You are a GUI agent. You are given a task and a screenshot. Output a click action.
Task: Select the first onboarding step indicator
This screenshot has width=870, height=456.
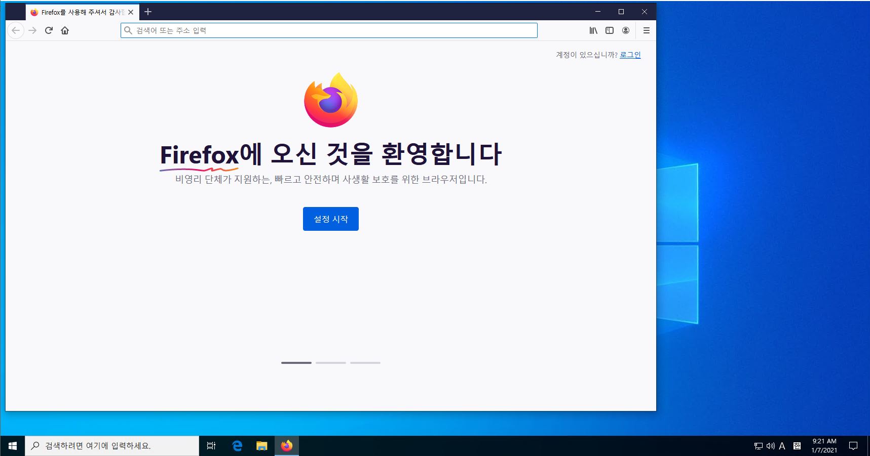296,363
